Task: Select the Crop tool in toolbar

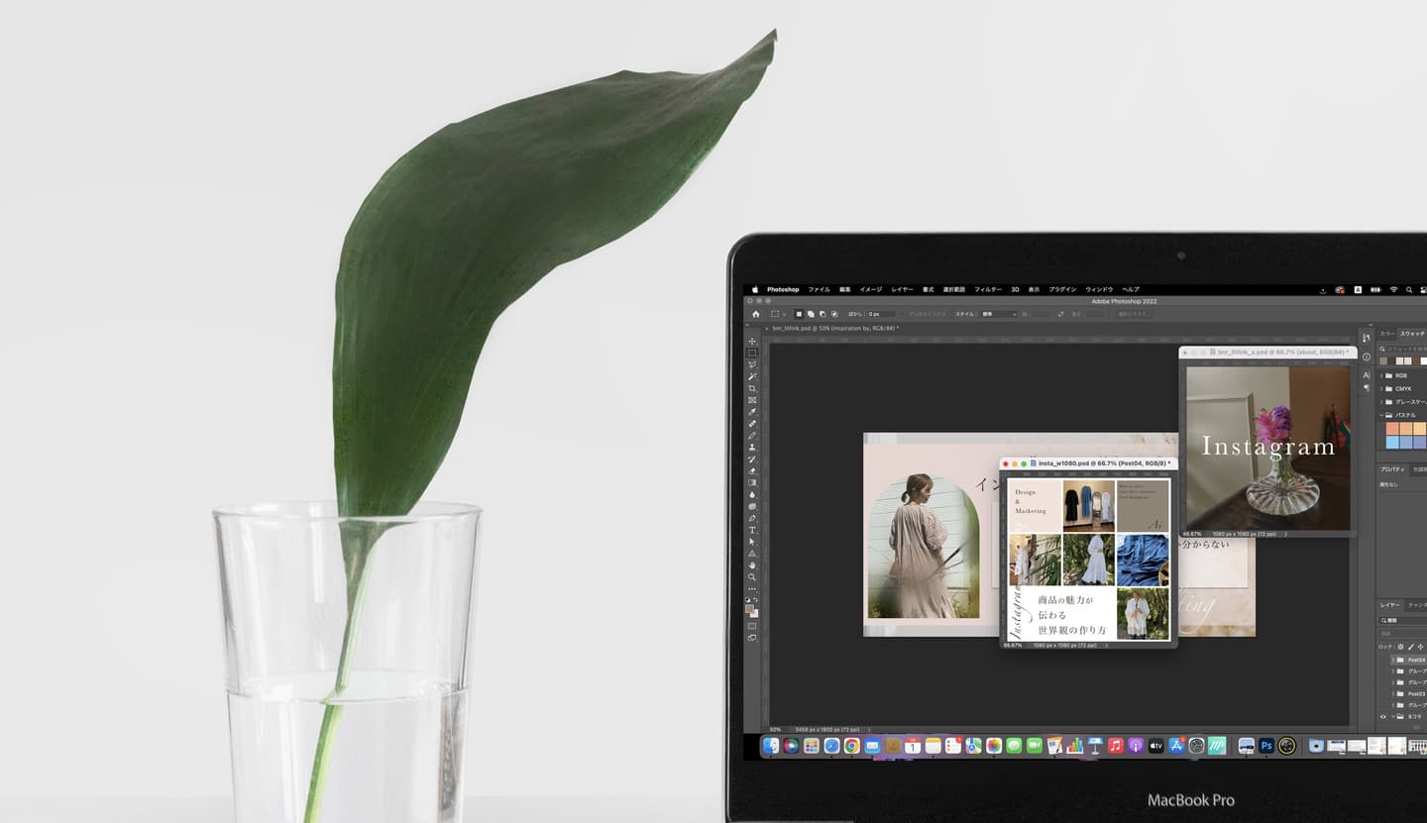Action: pyautogui.click(x=752, y=388)
